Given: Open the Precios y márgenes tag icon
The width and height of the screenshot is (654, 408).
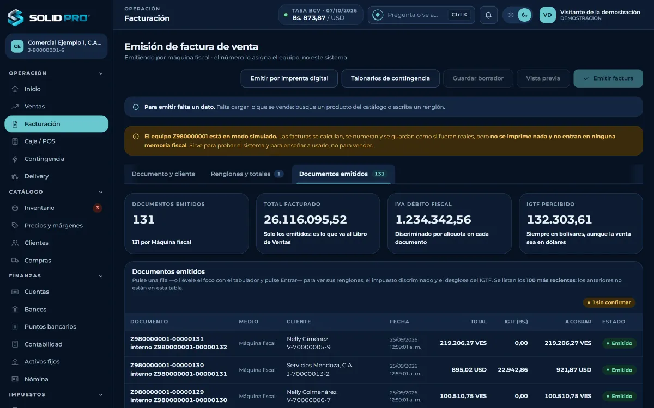Looking at the screenshot, I should pos(15,225).
